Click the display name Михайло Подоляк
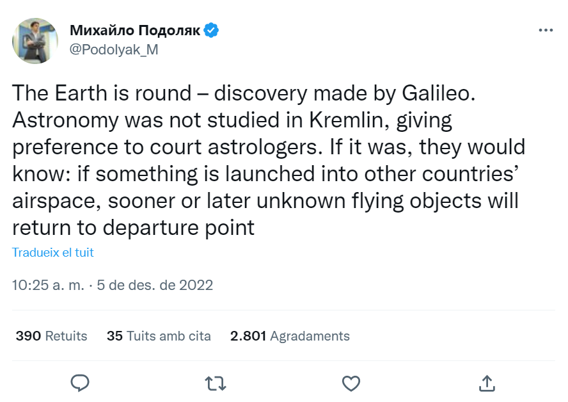The image size is (568, 402). point(134,30)
